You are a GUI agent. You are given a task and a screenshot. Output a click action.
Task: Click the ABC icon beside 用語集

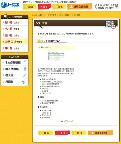23,82
